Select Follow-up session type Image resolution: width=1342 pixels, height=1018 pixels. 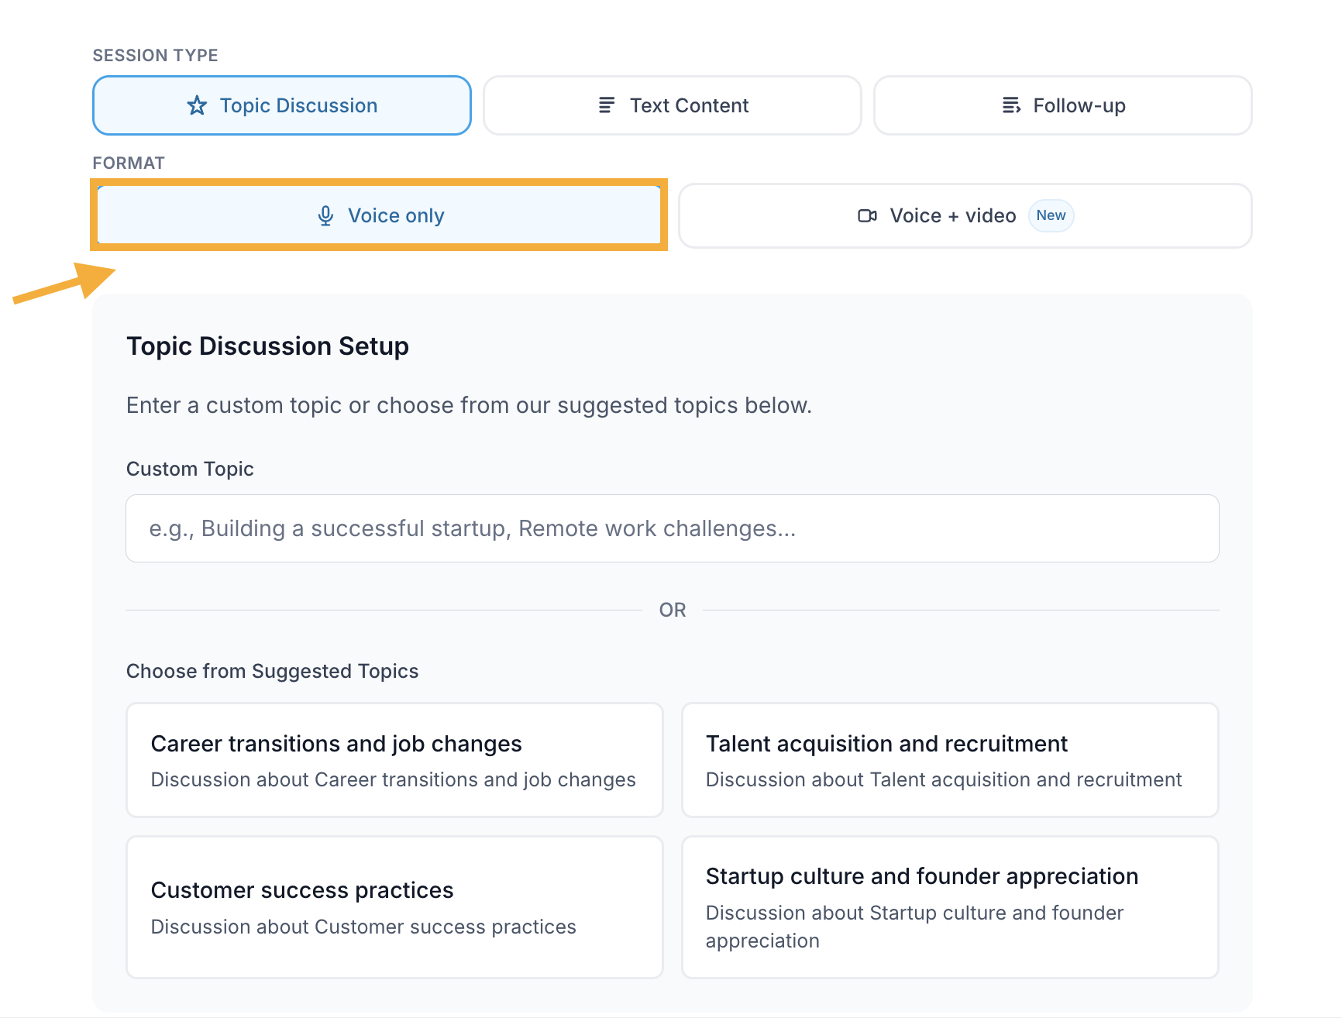pyautogui.click(x=1063, y=105)
